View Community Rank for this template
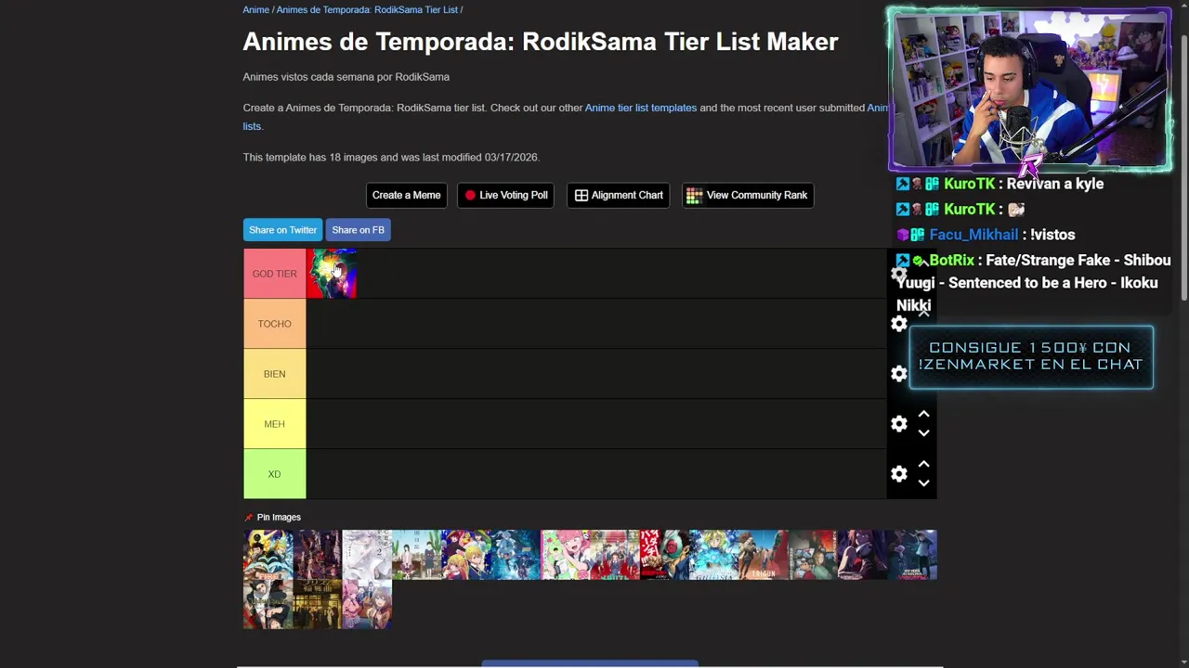Viewport: 1189px width, 668px height. pyautogui.click(x=748, y=195)
